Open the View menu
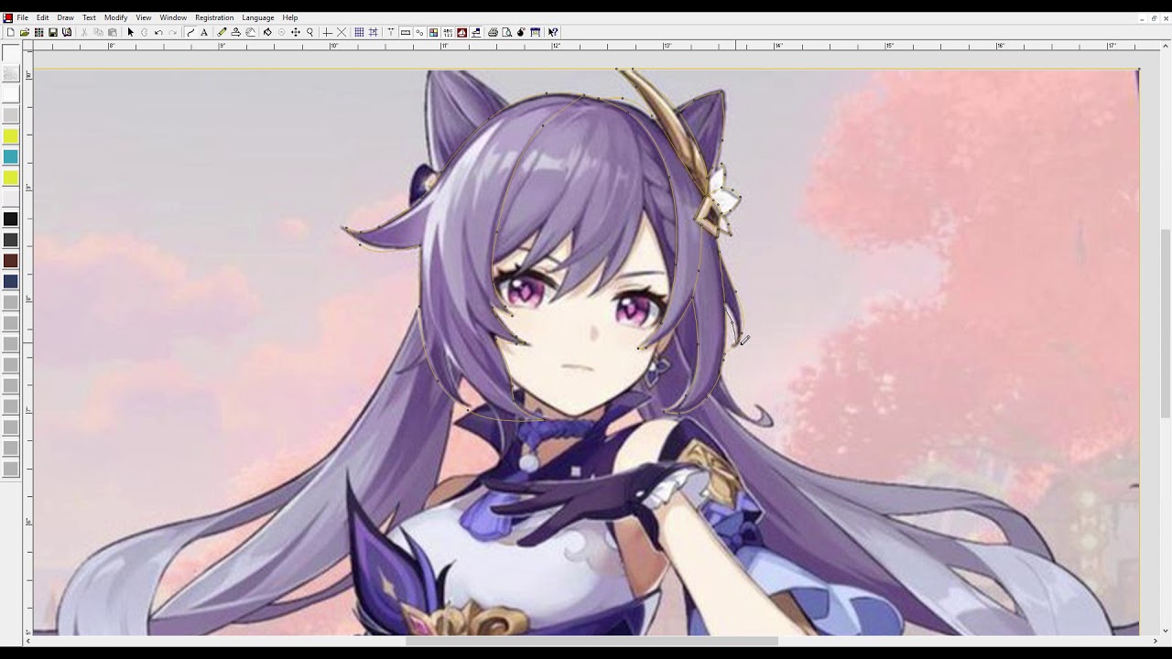Viewport: 1172px width, 659px height. [x=144, y=17]
